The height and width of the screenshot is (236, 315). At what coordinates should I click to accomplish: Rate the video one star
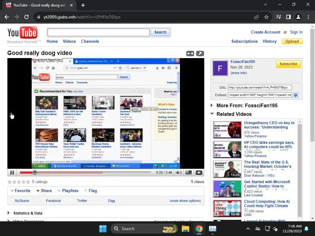10,182
